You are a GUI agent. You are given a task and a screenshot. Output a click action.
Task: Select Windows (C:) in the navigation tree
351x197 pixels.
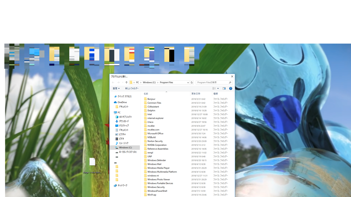(125, 147)
